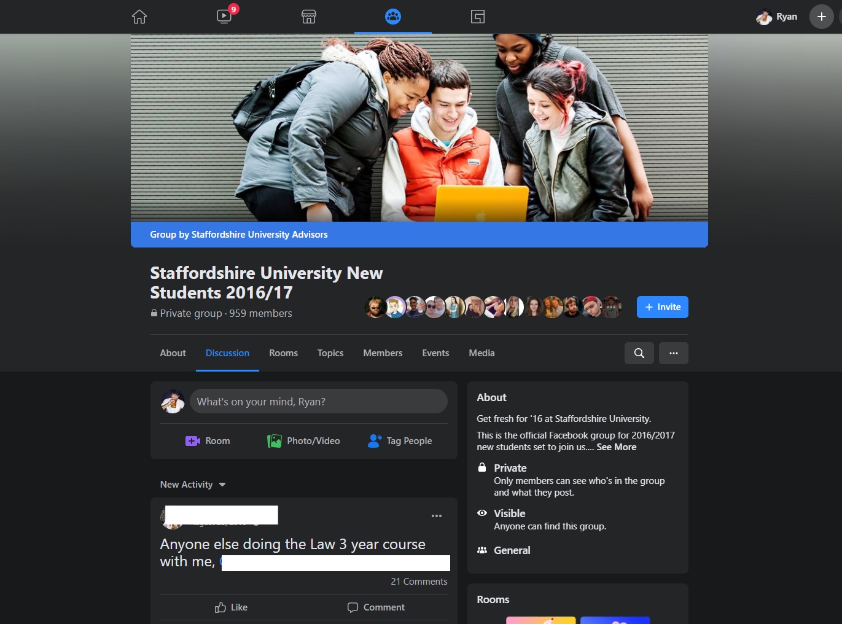This screenshot has height=624, width=842.
Task: Choose Tag People in the composer
Action: pos(400,441)
